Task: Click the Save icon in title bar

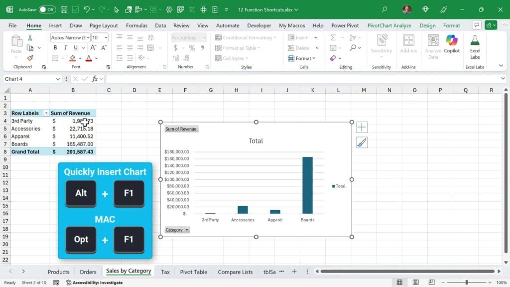Action: tap(64, 9)
